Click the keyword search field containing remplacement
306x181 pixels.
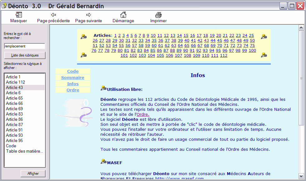[25, 46]
